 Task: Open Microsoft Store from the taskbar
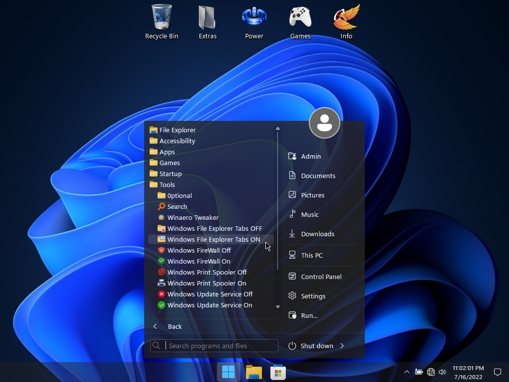pyautogui.click(x=278, y=372)
